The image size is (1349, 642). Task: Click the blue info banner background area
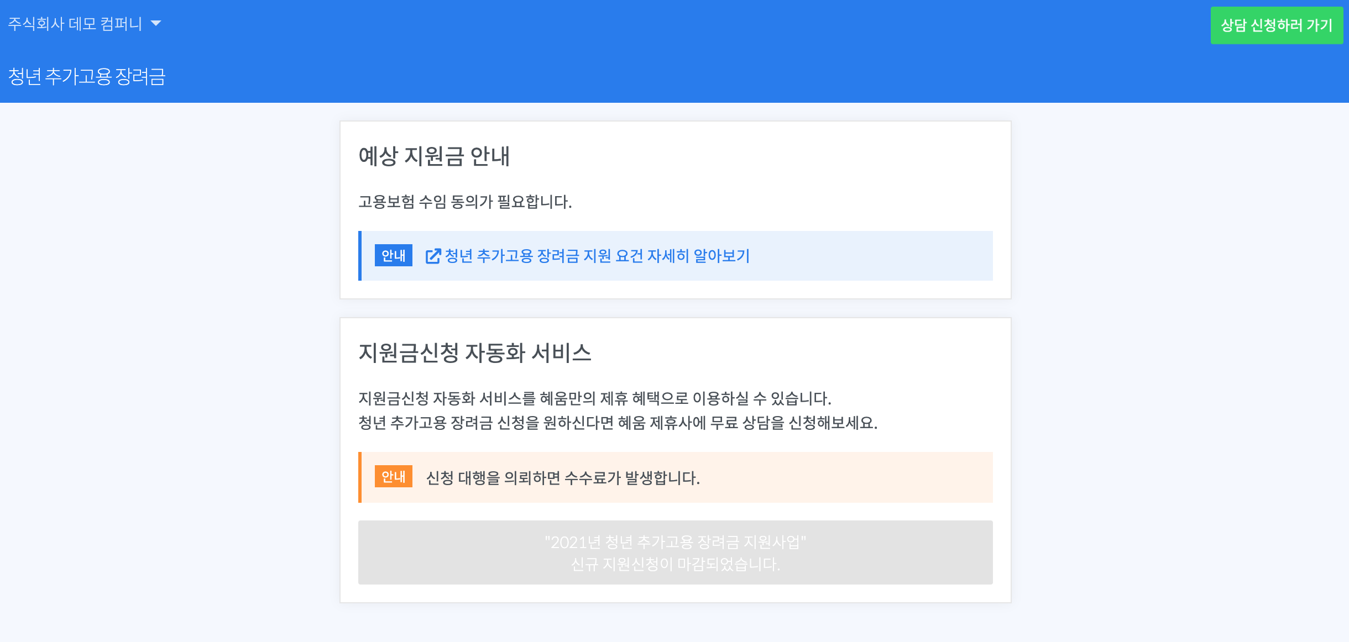coord(874,256)
